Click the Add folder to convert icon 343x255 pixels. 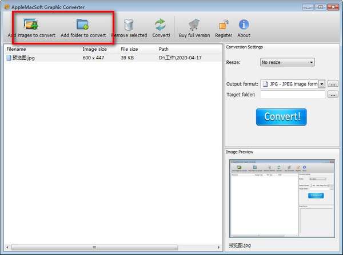click(x=83, y=25)
